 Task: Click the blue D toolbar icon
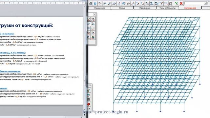click(x=95, y=4)
